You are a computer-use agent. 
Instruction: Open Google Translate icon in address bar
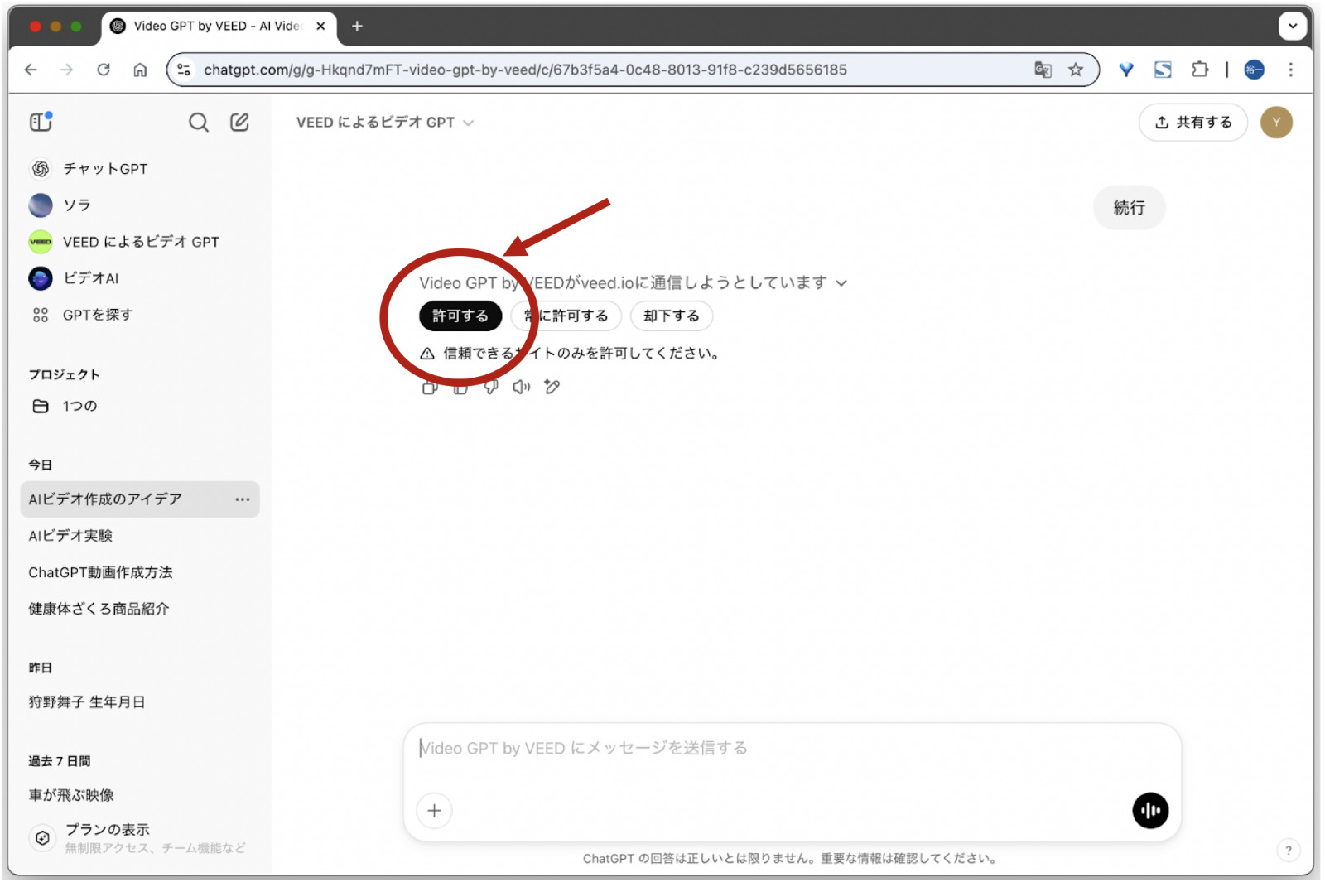1043,70
